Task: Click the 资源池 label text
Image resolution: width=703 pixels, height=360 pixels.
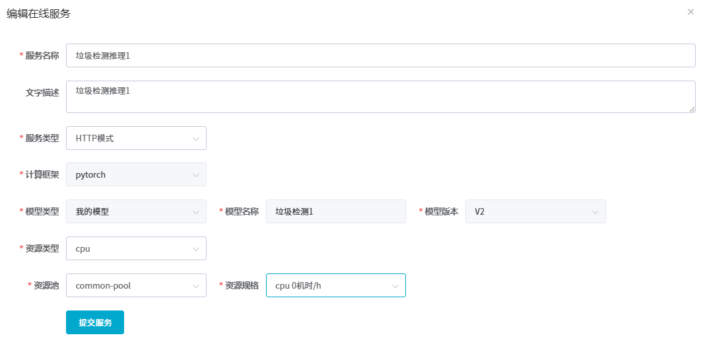Action: 46,286
